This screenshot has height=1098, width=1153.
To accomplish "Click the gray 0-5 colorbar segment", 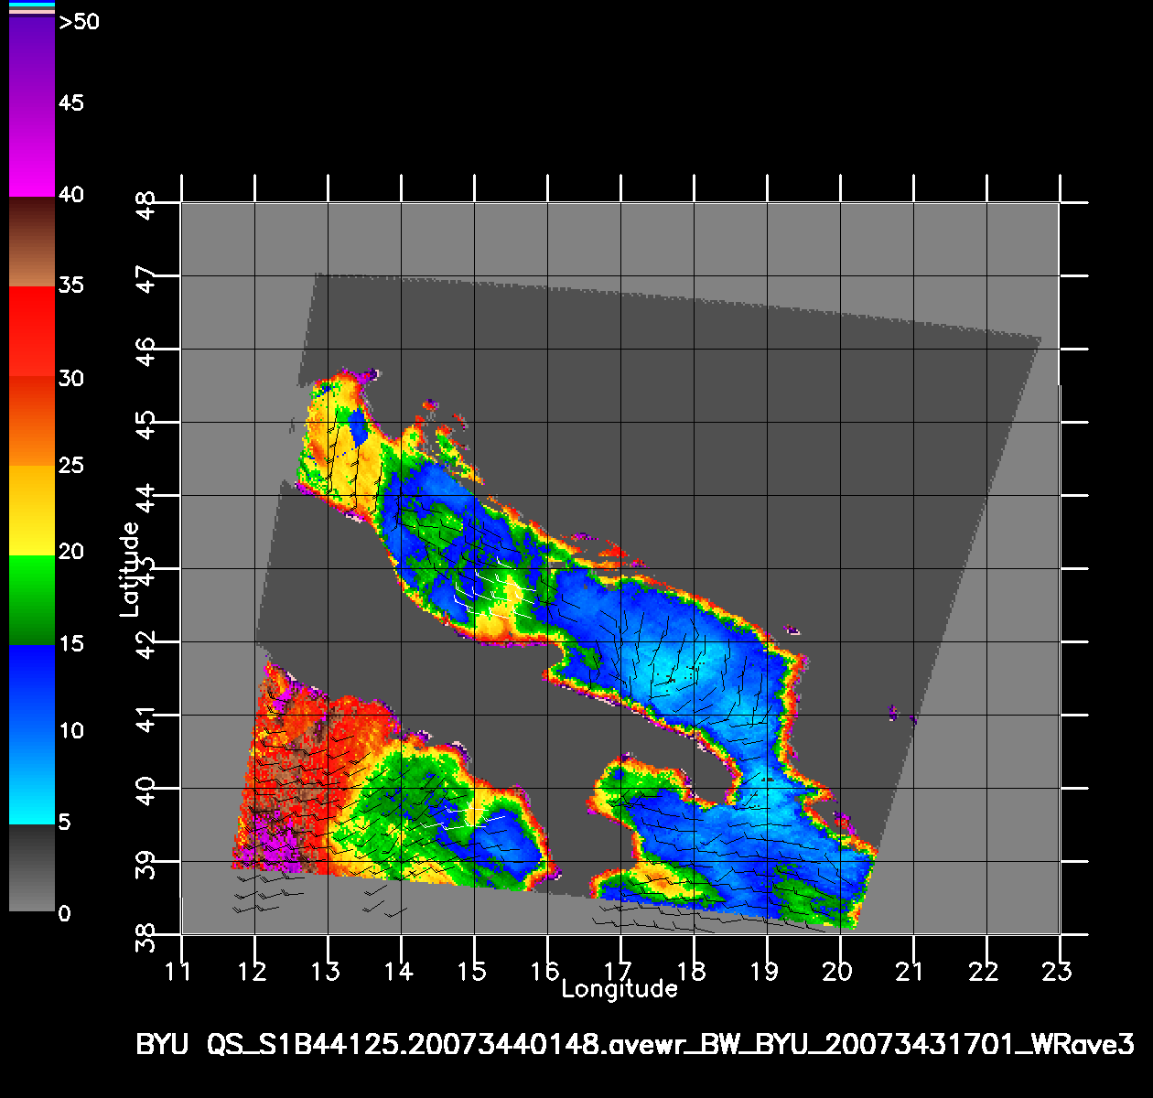I will (x=32, y=867).
